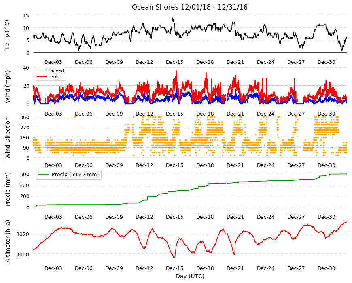Select the Precip (599.2 mm) legend text
This screenshot has width=352, height=283.
(x=75, y=175)
